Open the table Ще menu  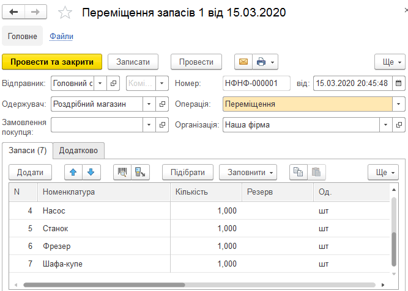pos(383,172)
